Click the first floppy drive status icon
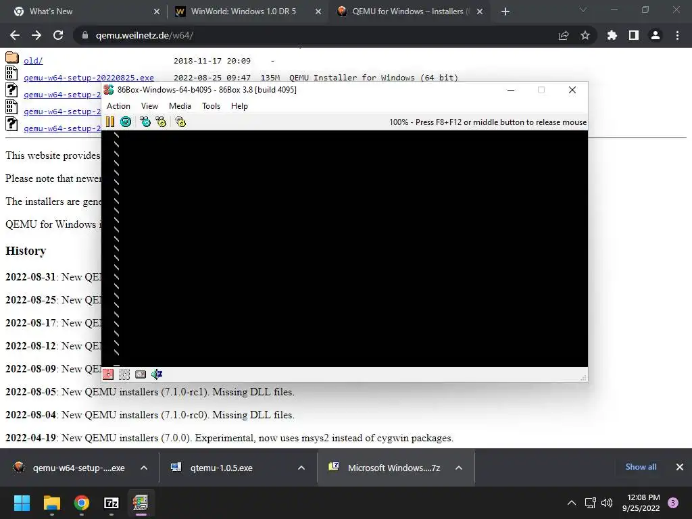The width and height of the screenshot is (692, 519). click(108, 374)
